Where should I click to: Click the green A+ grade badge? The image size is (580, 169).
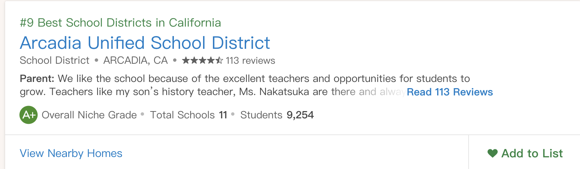point(28,115)
